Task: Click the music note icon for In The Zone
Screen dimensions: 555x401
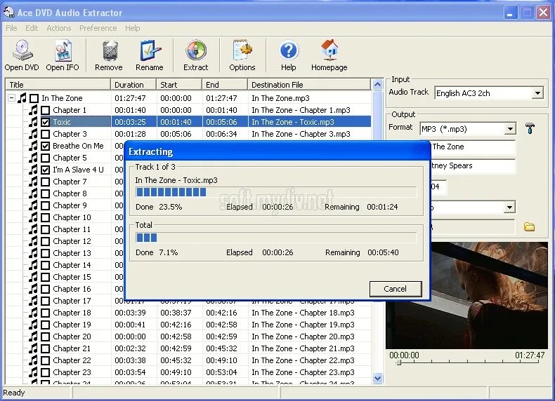Action: click(x=22, y=98)
